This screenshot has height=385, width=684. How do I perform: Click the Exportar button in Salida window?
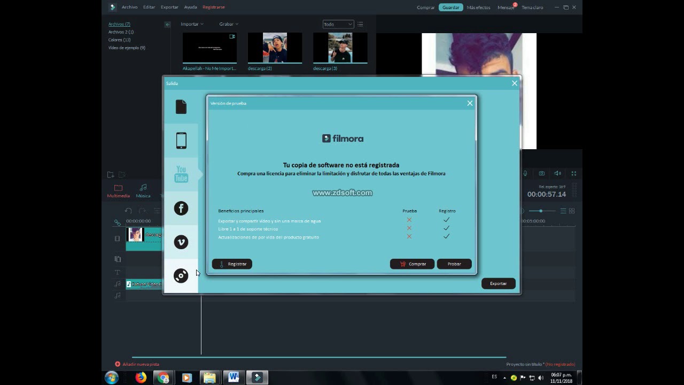pos(498,283)
